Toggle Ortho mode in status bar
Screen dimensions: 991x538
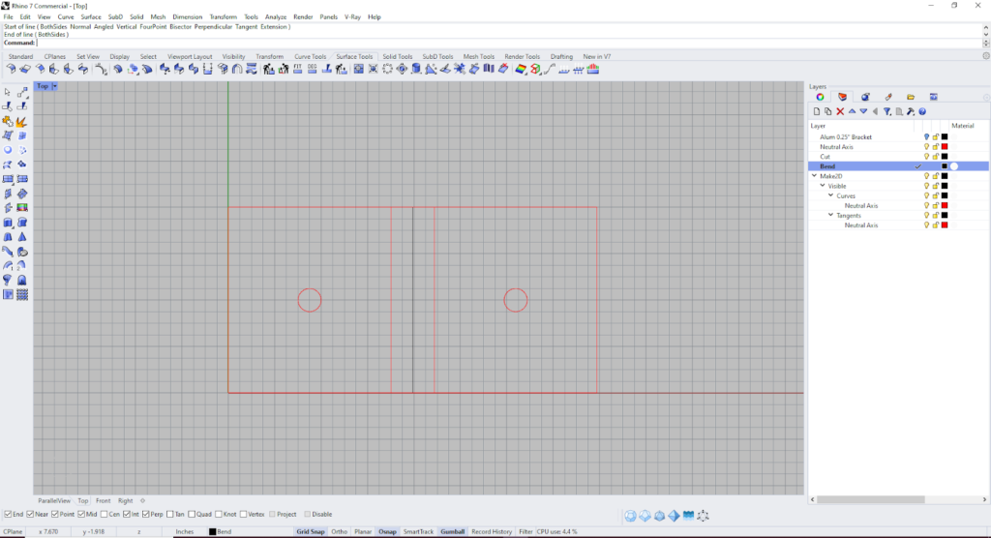tap(339, 531)
